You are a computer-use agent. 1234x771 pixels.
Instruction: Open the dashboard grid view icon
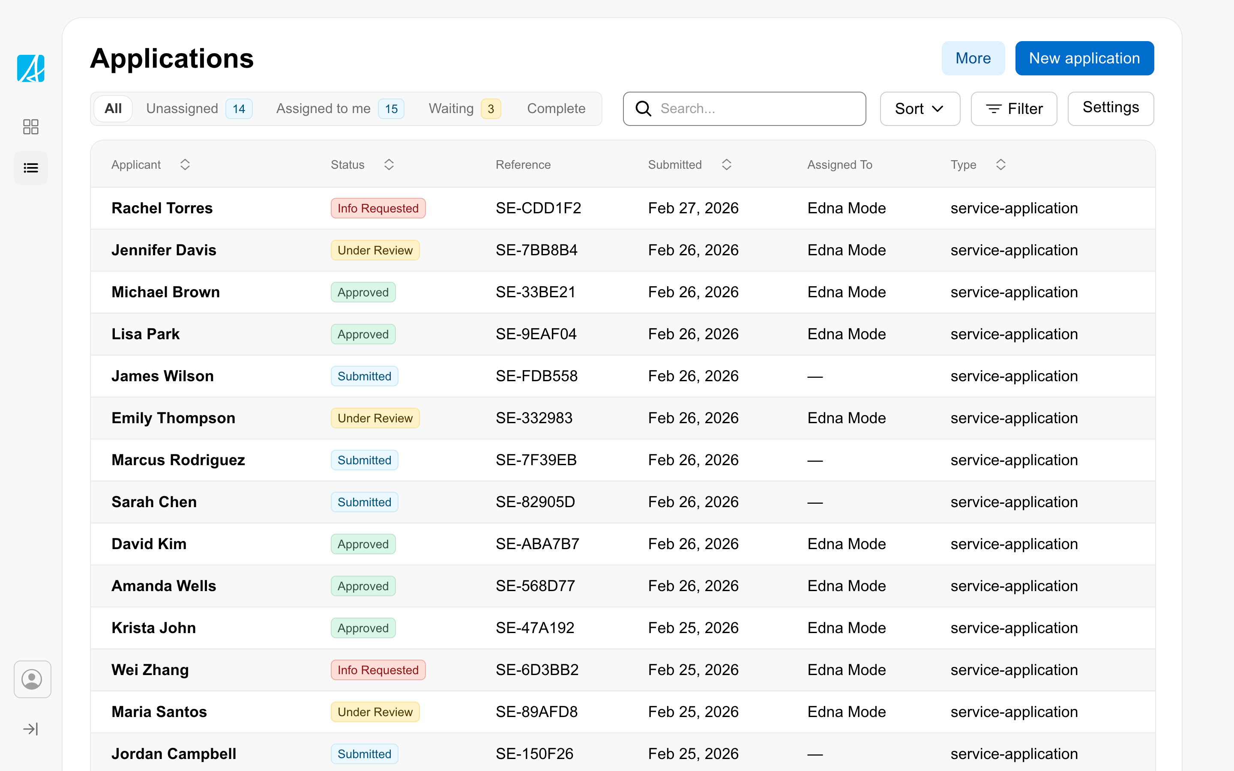coord(30,126)
